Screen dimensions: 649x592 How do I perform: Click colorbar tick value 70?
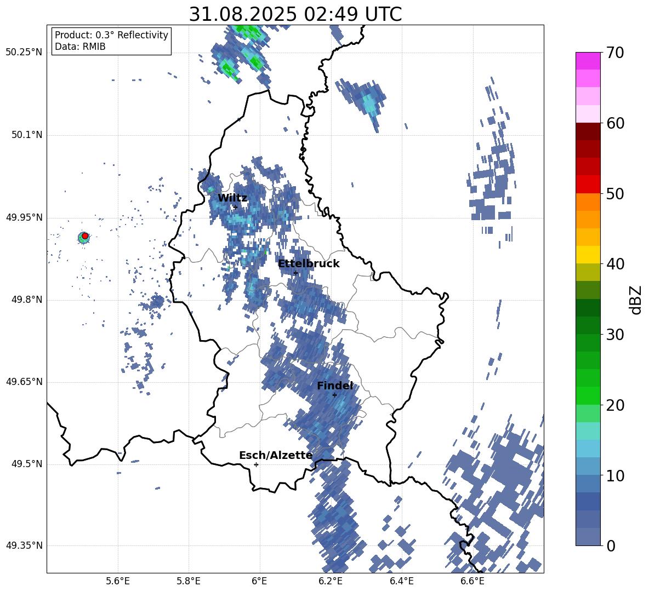pos(615,53)
